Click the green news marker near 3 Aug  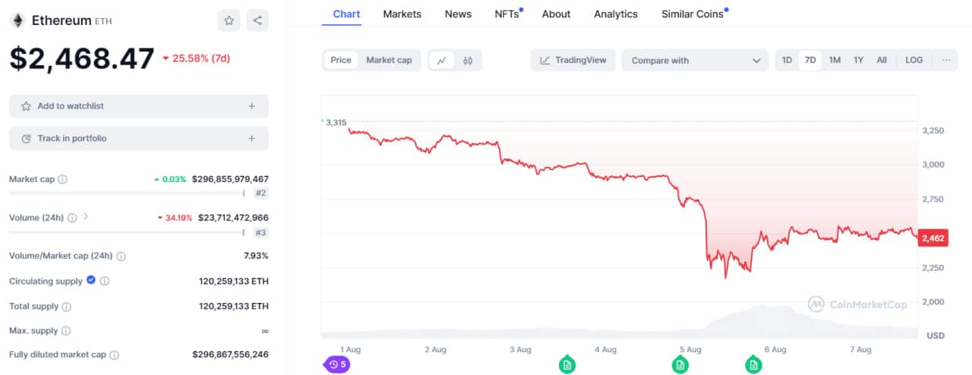point(567,365)
